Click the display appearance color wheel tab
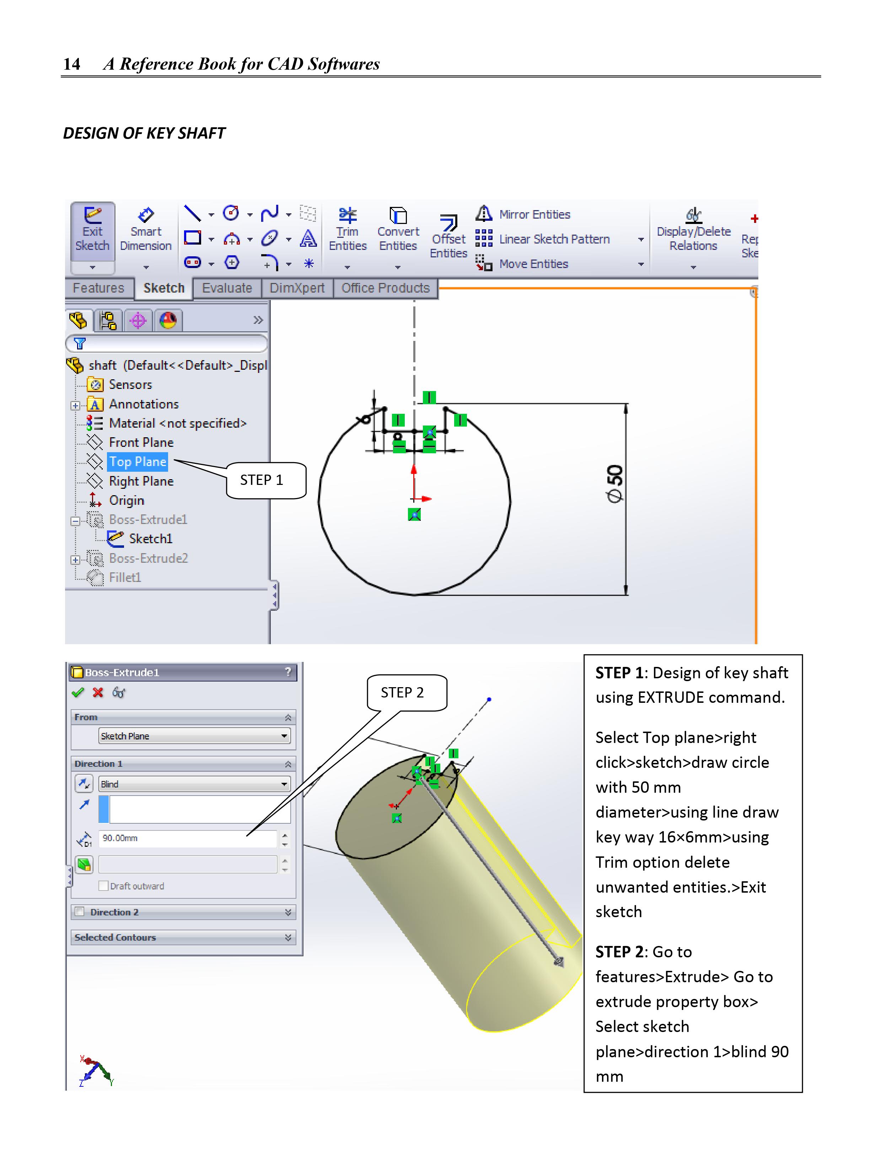Viewport: 882px width, 1155px height. (168, 320)
